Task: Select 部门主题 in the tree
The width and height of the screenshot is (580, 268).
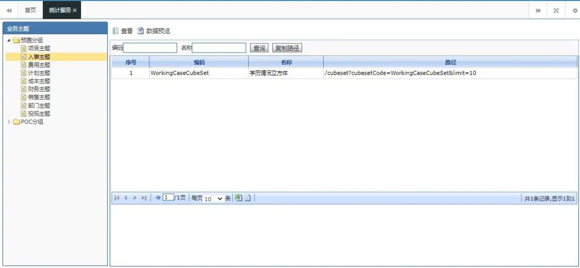Action: [x=39, y=106]
